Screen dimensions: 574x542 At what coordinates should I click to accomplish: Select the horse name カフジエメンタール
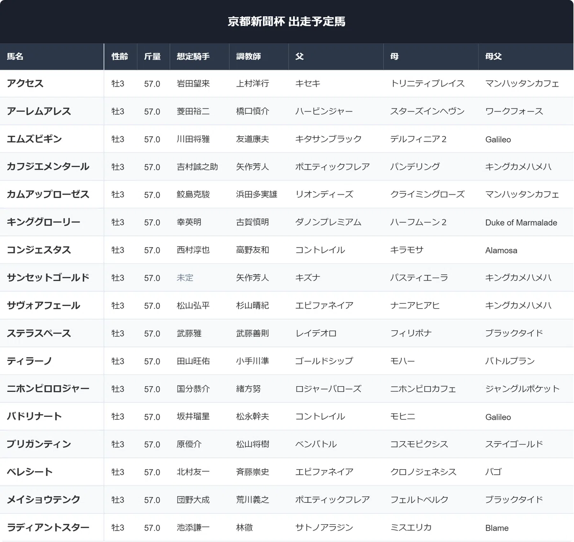[48, 166]
